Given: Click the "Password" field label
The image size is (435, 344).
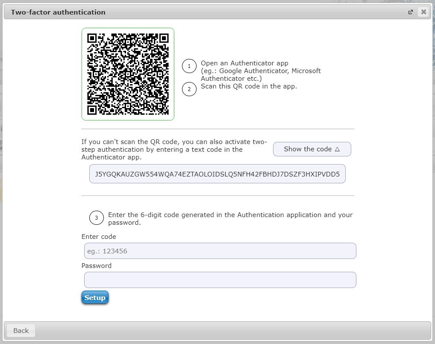Looking at the screenshot, I should coord(97,266).
